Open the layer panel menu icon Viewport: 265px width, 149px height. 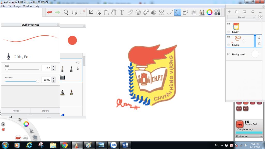point(260,12)
